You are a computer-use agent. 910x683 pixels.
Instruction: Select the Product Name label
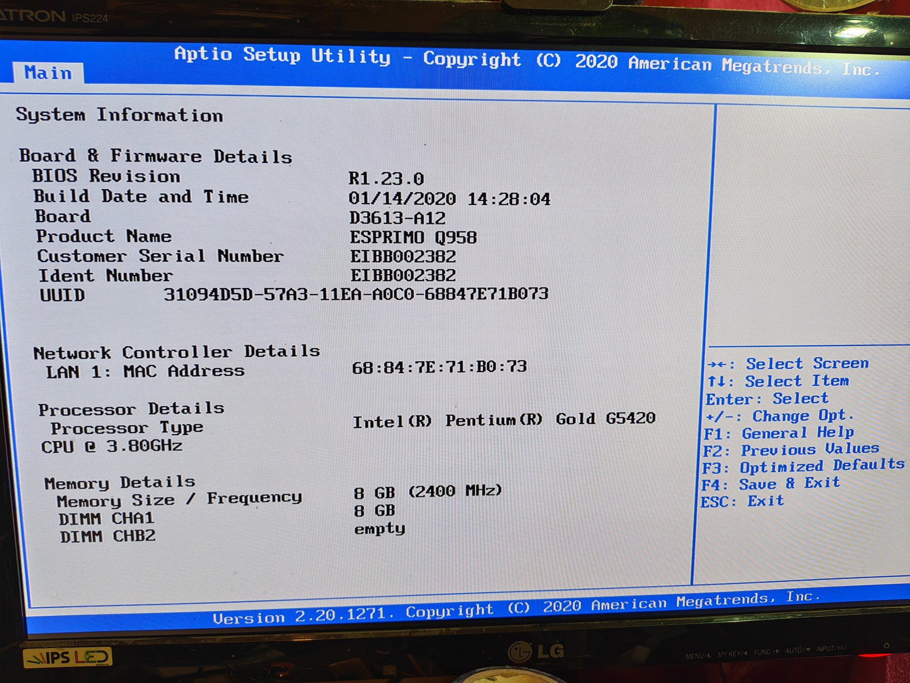(x=104, y=236)
